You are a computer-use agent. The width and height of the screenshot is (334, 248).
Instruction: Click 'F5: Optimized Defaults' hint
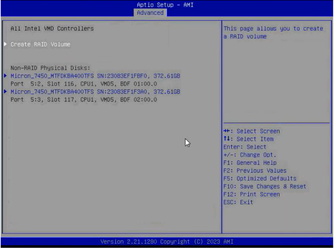(x=260, y=179)
